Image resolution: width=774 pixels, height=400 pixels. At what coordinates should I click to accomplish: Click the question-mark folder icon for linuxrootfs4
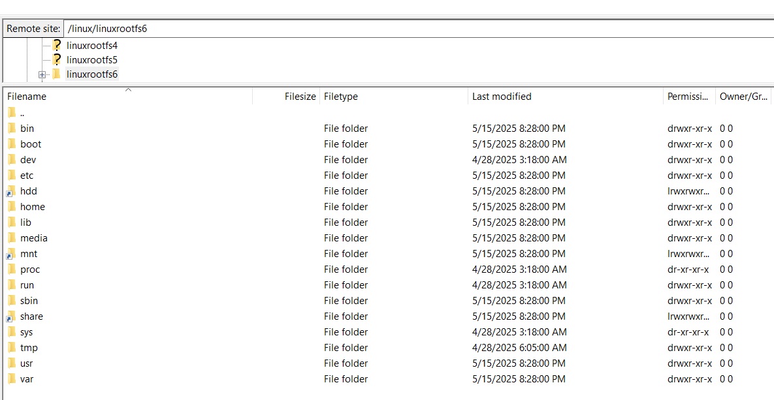56,46
